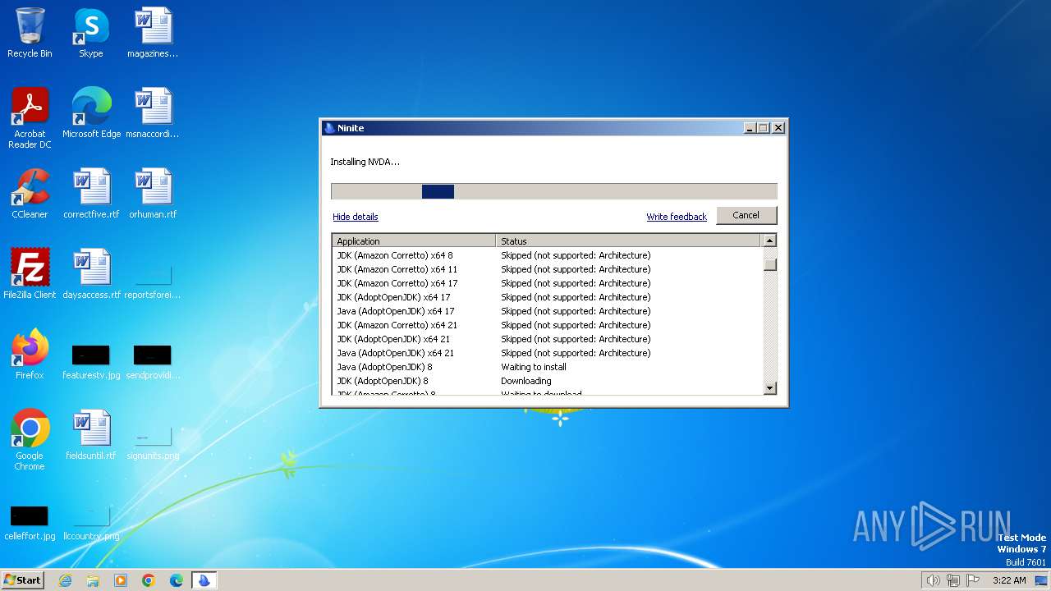The width and height of the screenshot is (1051, 591).
Task: Open the Firefox desktop shortcut
Action: (x=30, y=355)
